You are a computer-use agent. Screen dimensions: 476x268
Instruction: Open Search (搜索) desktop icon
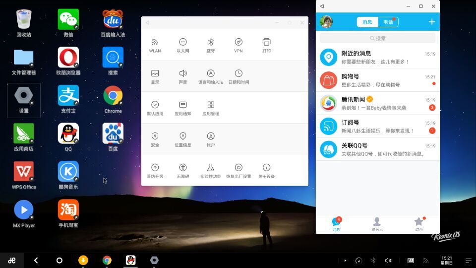[113, 61]
